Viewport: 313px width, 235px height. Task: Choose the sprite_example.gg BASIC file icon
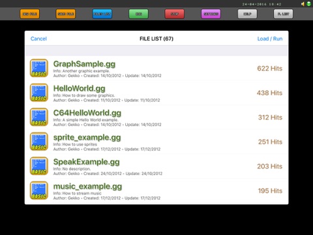click(39, 142)
